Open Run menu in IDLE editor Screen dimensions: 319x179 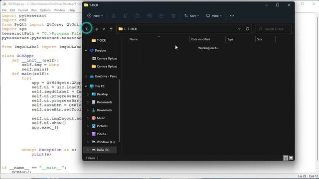34,10
